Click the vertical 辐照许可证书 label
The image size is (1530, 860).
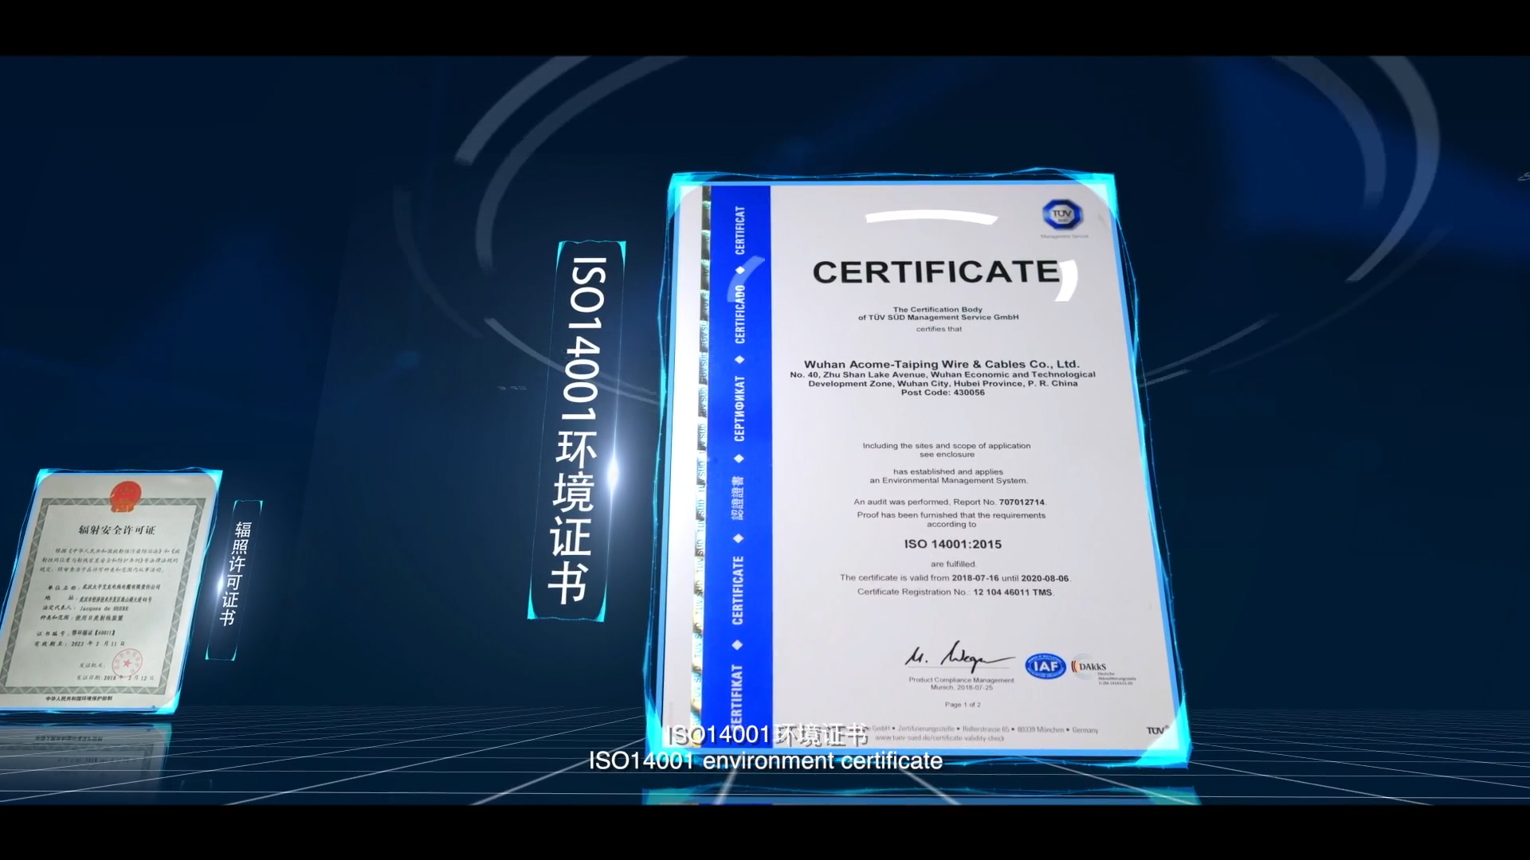[237, 573]
